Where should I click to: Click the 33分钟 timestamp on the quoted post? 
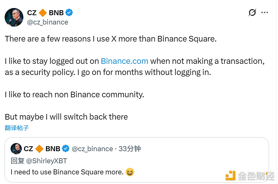130,149
